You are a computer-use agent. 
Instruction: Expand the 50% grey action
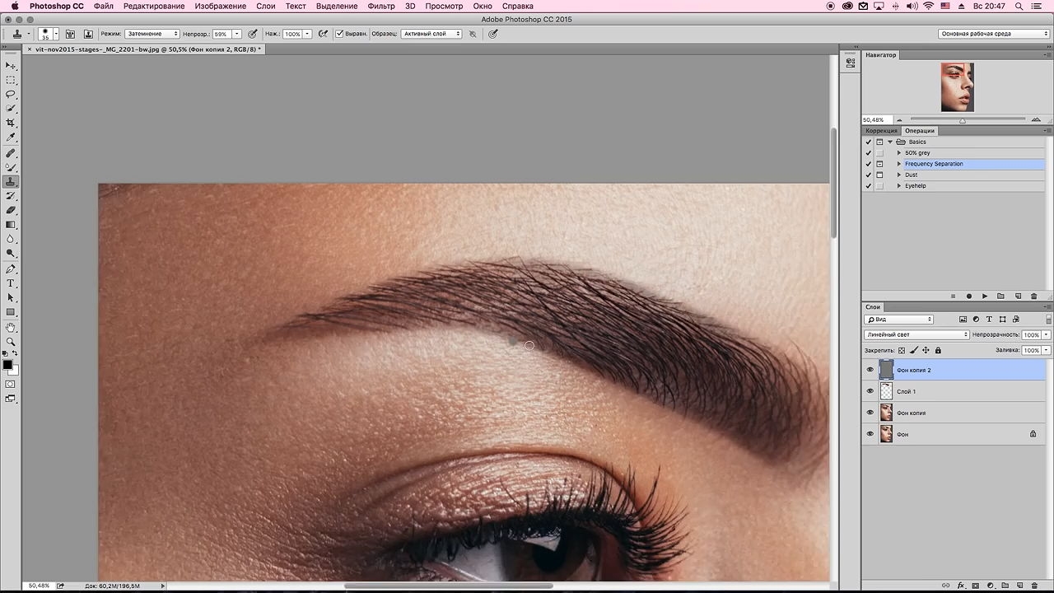(x=899, y=153)
